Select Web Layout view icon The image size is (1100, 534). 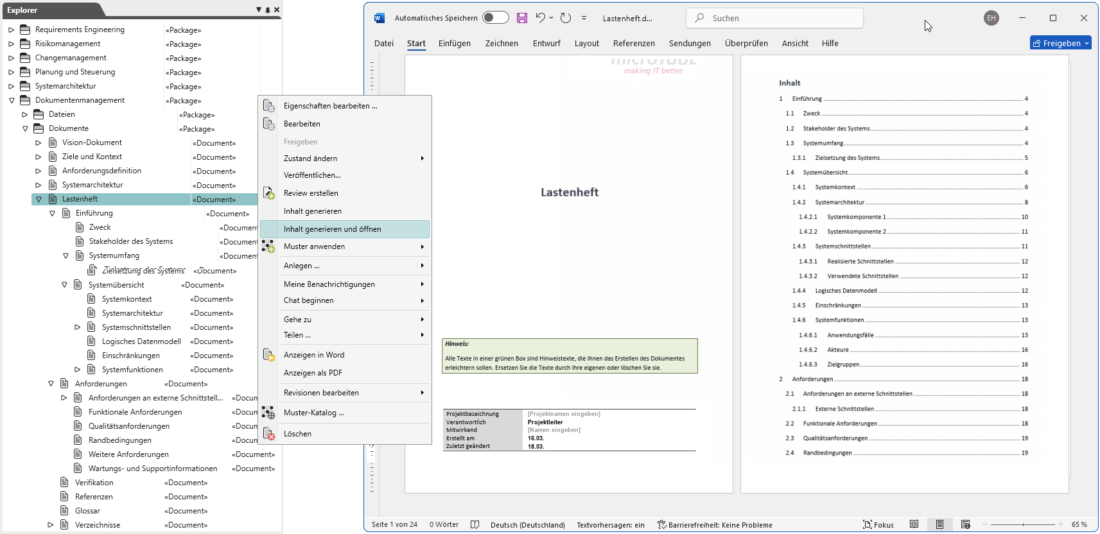[x=965, y=524]
